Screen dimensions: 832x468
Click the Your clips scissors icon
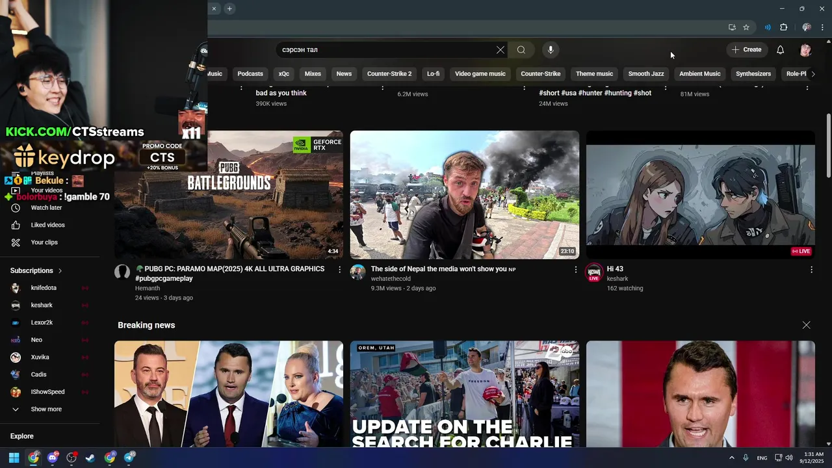point(16,242)
